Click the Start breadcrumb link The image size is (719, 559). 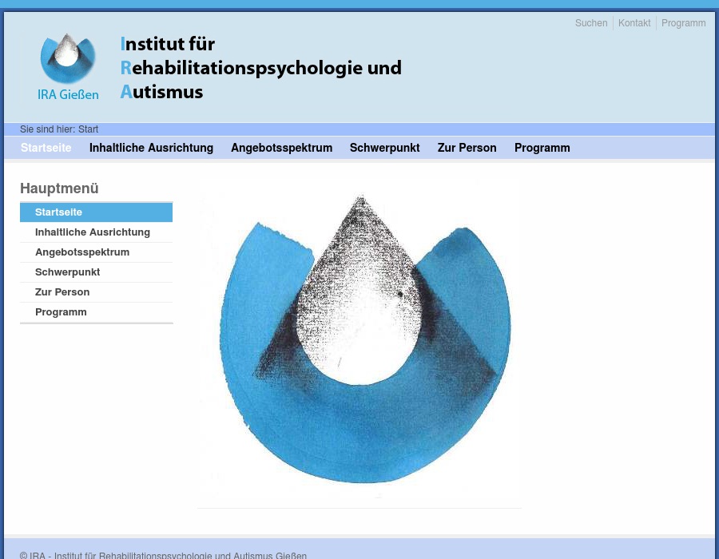[88, 129]
